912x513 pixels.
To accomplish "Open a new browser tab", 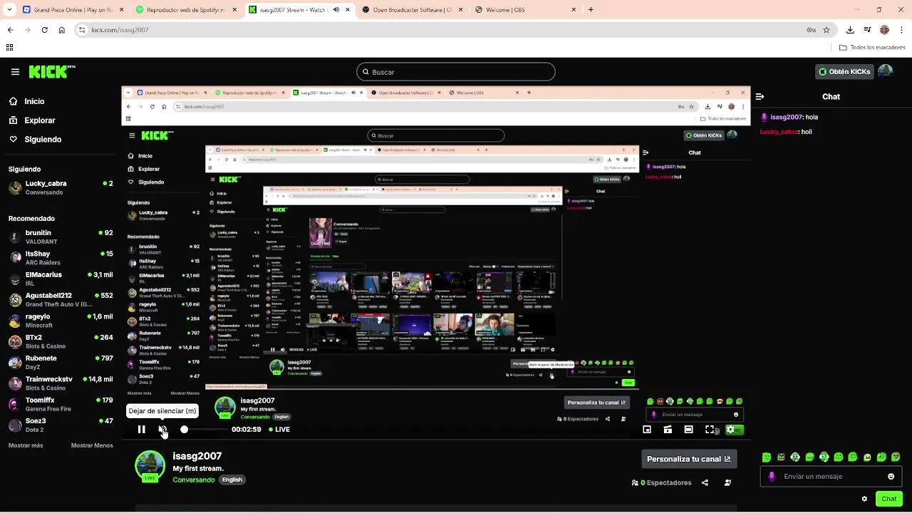I will pyautogui.click(x=591, y=10).
